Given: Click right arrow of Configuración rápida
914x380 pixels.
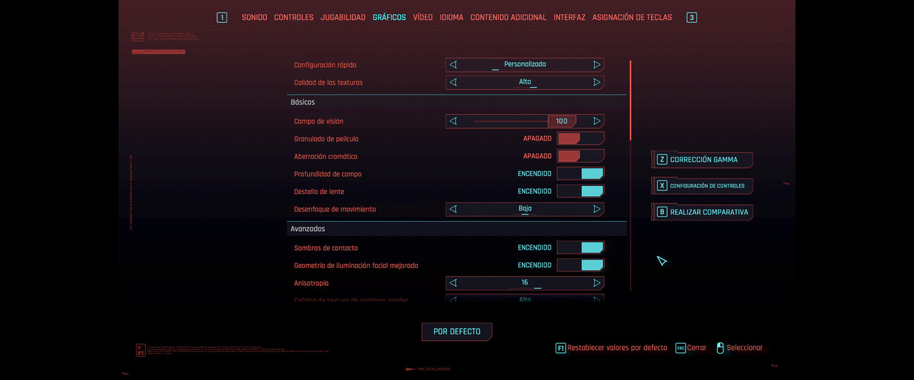Looking at the screenshot, I should click(597, 64).
